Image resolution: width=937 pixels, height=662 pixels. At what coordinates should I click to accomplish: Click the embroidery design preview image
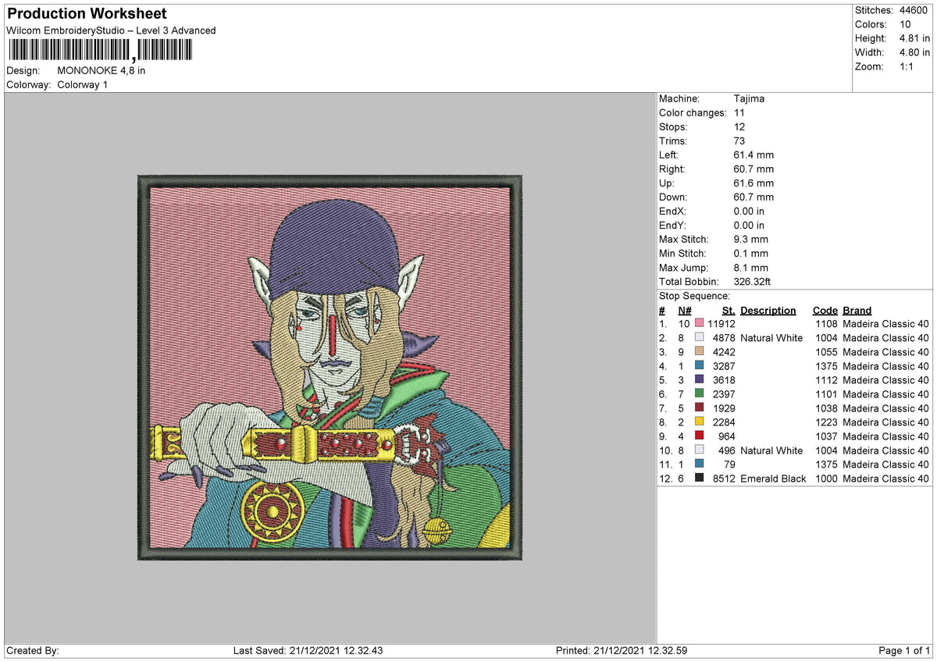click(x=330, y=367)
